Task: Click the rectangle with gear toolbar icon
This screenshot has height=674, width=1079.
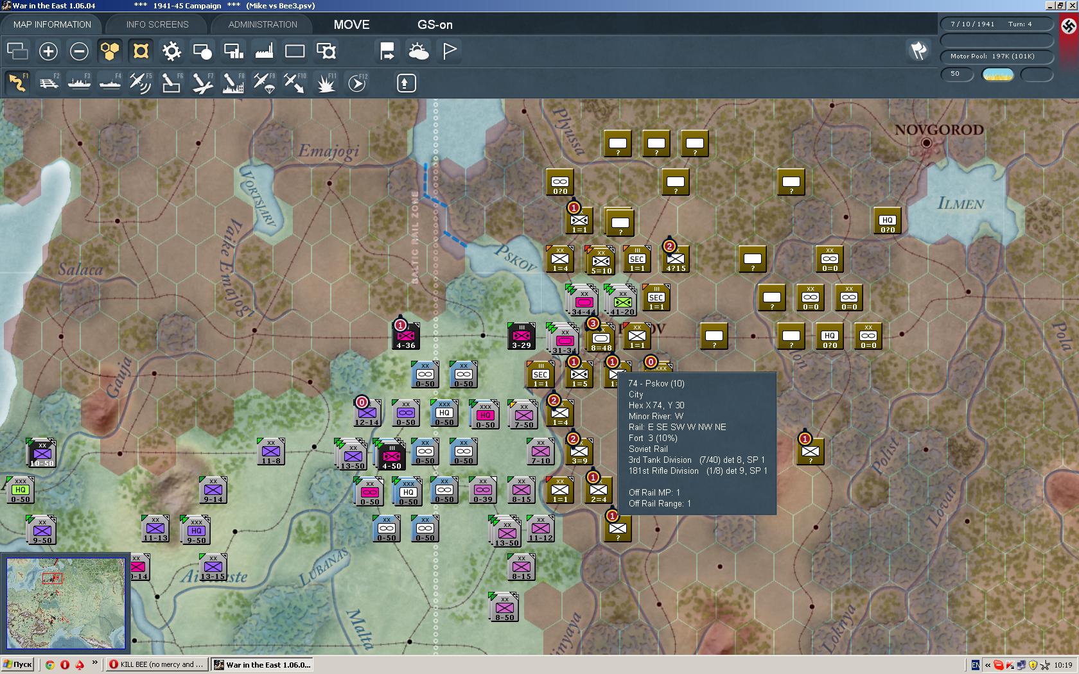Action: coord(326,51)
